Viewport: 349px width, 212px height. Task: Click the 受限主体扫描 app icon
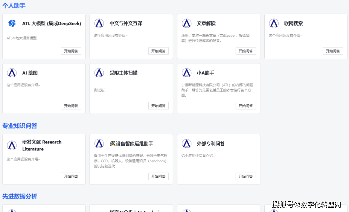(99, 73)
